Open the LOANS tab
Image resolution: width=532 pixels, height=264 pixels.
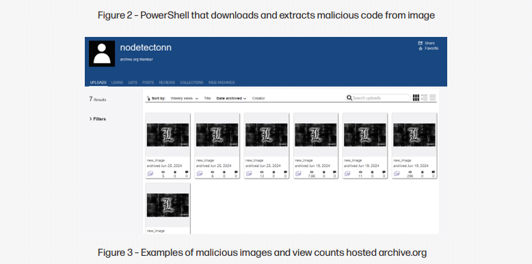point(117,83)
